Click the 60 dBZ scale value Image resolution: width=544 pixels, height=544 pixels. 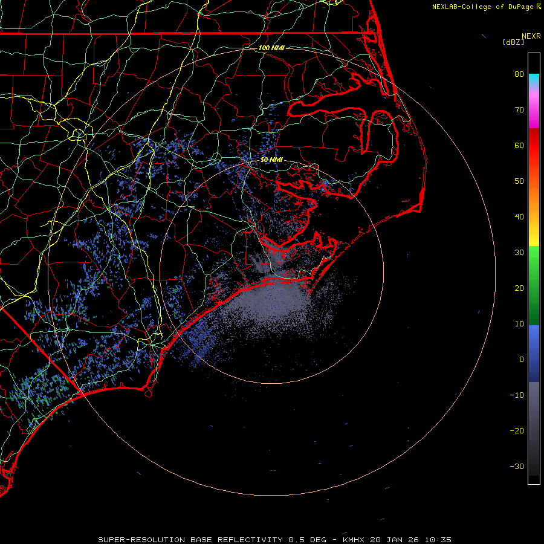tap(519, 145)
